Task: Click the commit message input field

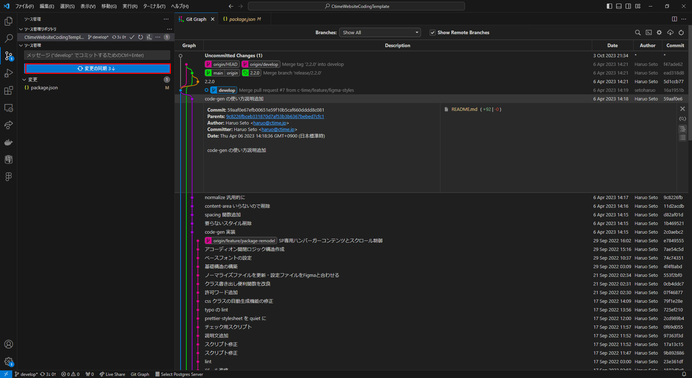Action: coord(97,55)
